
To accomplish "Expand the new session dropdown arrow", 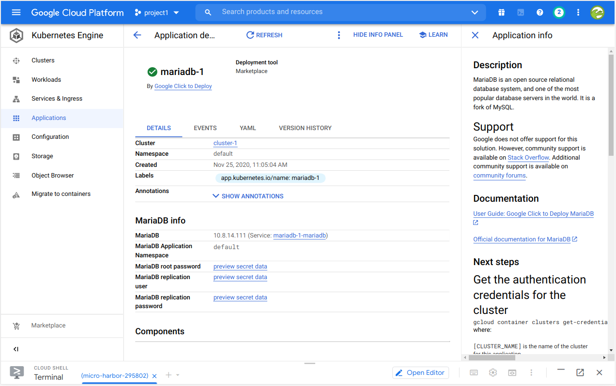I will pyautogui.click(x=178, y=375).
